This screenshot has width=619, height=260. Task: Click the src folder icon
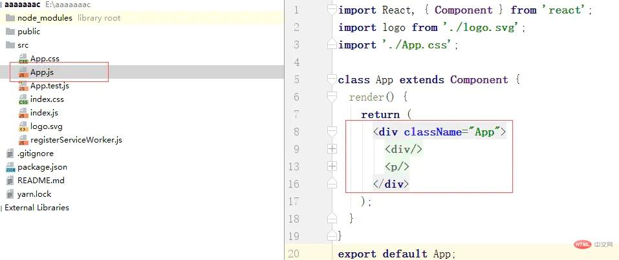click(10, 45)
